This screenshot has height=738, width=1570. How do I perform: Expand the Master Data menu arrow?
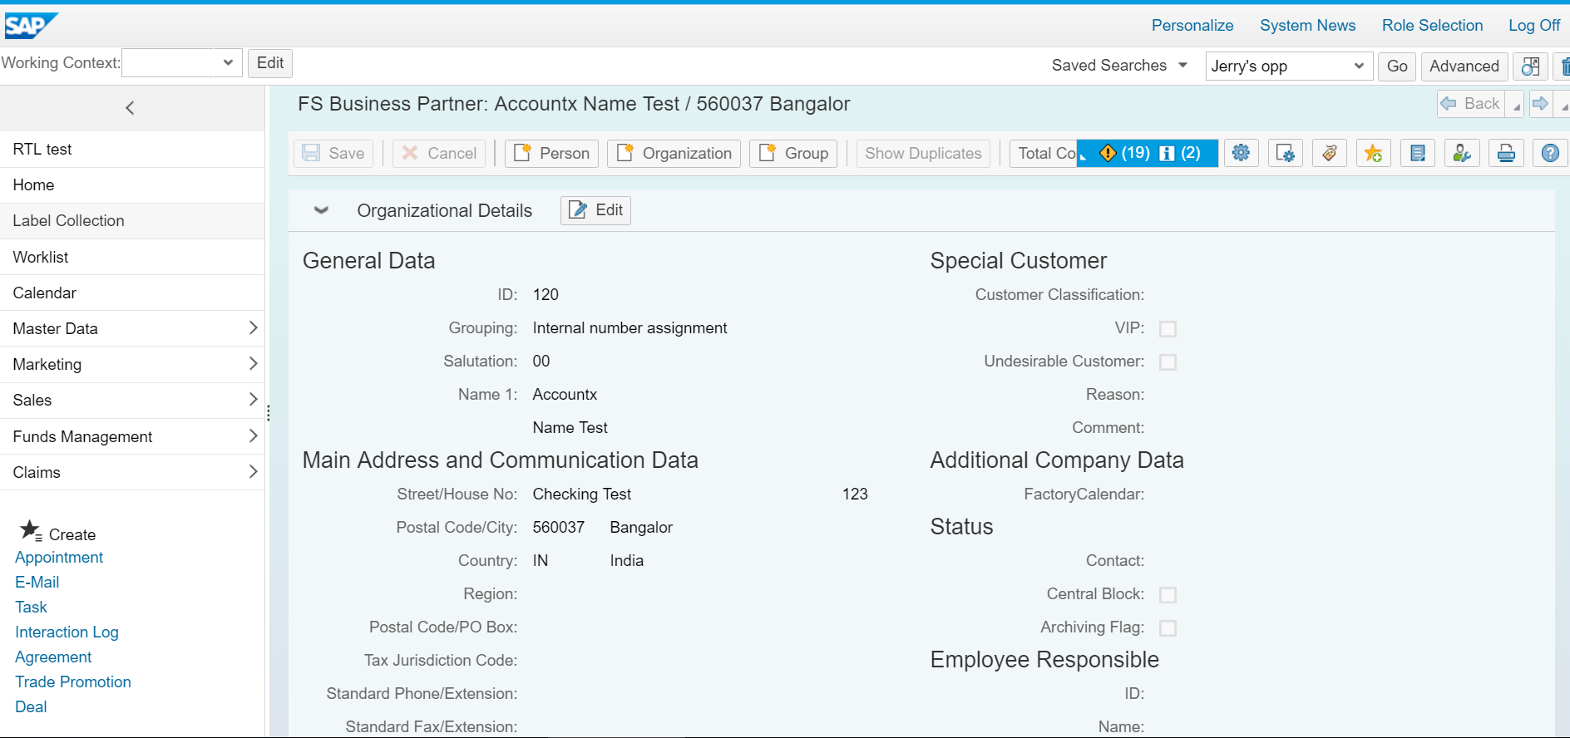[253, 328]
